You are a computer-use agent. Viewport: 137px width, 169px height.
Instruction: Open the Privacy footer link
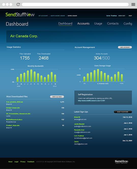[x=23, y=162]
